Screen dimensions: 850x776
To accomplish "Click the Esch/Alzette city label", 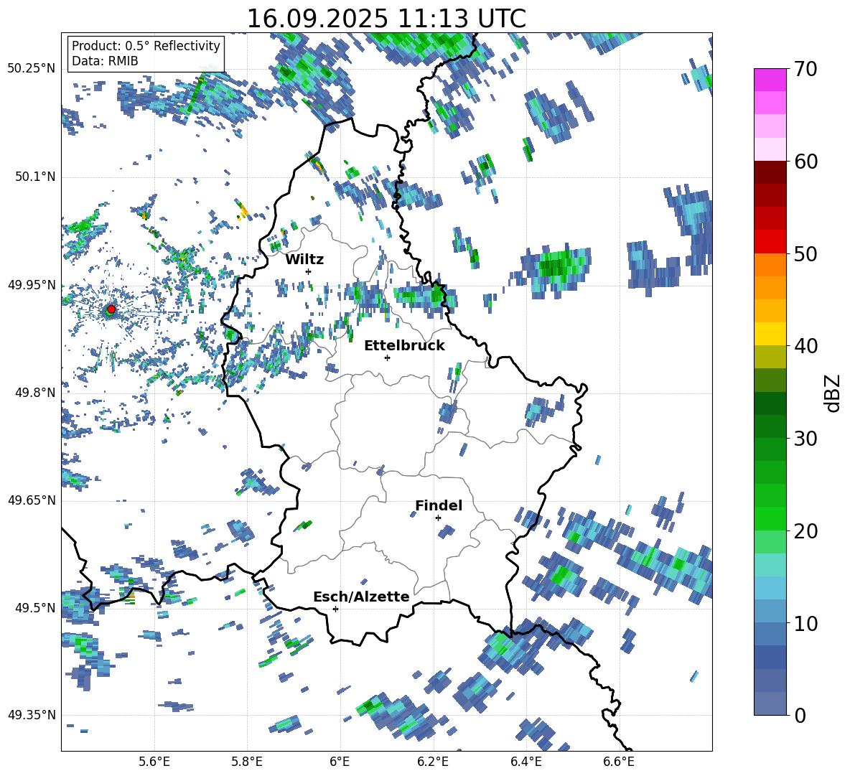I will [361, 597].
